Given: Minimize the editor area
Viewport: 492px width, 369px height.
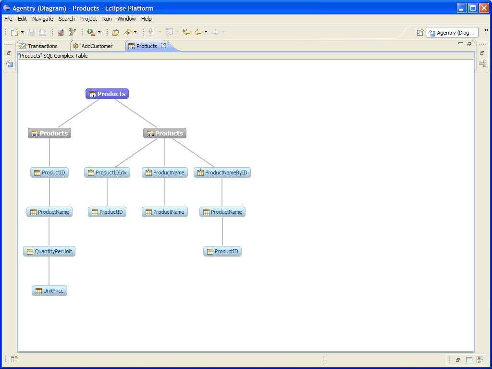Looking at the screenshot, I should click(x=461, y=44).
